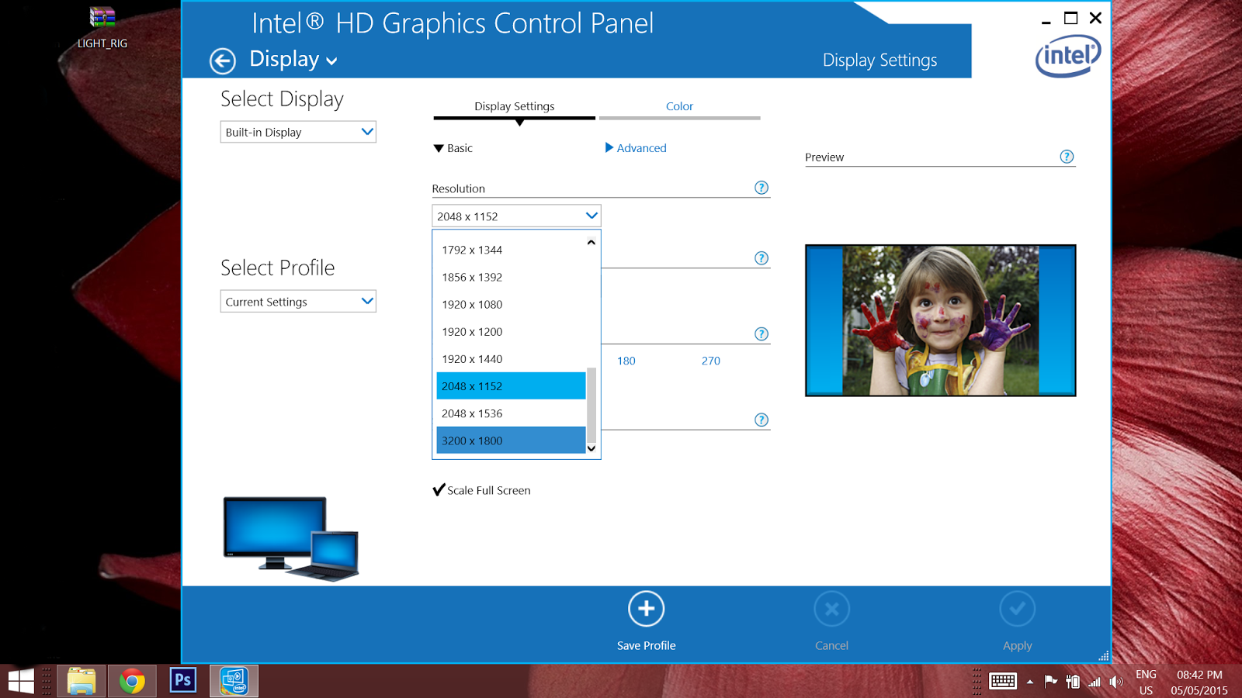Open help for Resolution setting

(762, 188)
